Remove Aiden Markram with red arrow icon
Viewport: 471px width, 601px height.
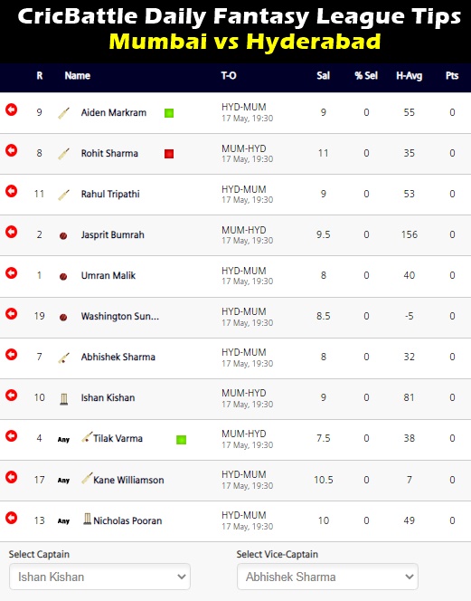click(x=12, y=110)
